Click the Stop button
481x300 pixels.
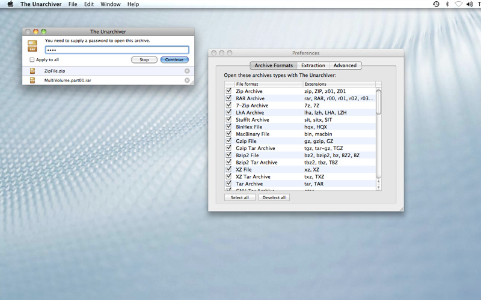pyautogui.click(x=144, y=59)
